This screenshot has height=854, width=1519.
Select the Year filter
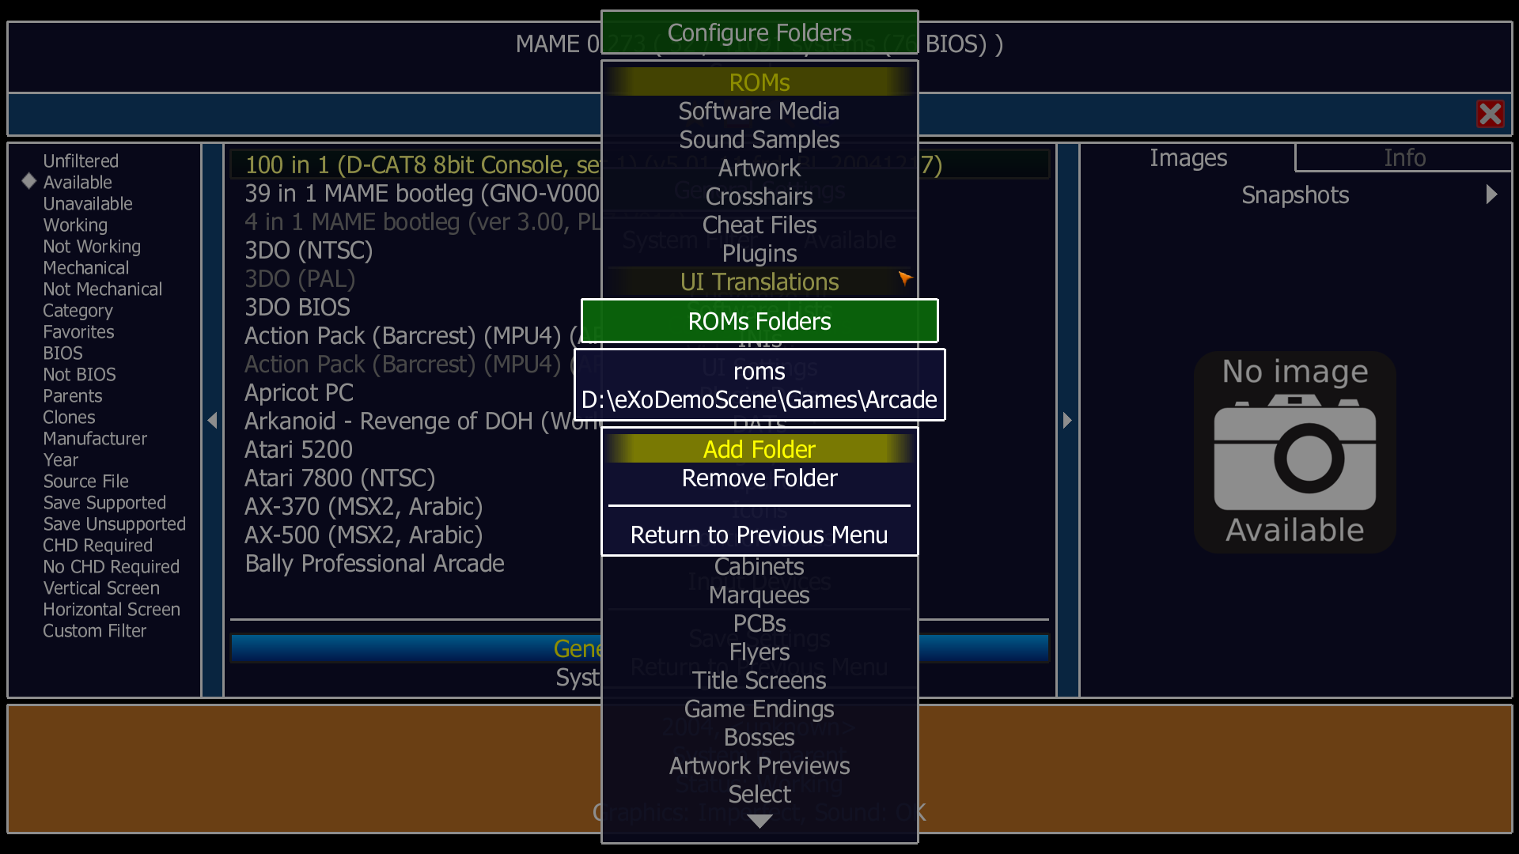[x=60, y=459]
